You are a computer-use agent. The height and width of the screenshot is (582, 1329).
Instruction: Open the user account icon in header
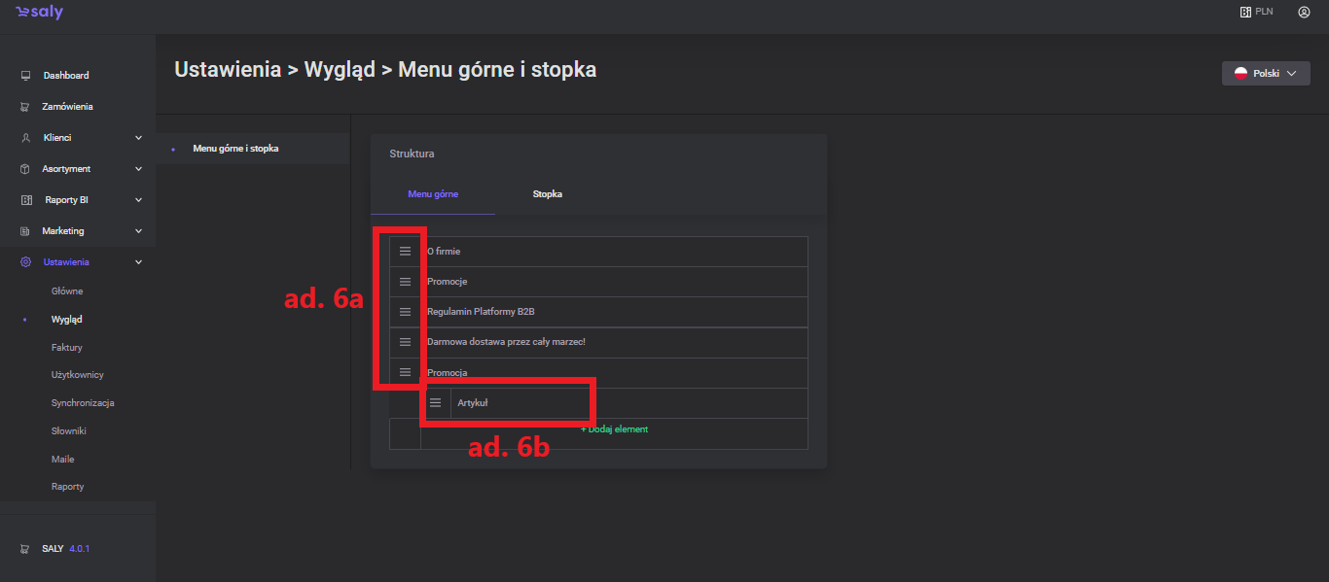click(x=1304, y=13)
